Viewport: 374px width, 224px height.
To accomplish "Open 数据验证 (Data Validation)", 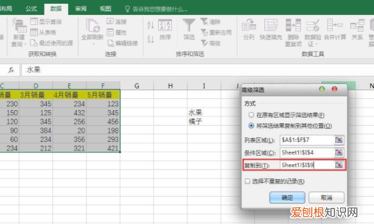I will coord(313,33).
